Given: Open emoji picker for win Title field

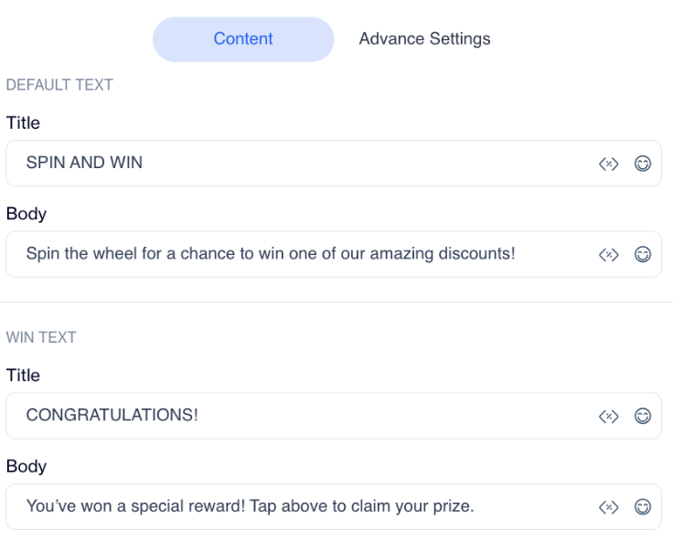Looking at the screenshot, I should (643, 417).
